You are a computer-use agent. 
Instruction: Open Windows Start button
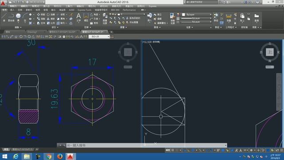tap(4, 156)
